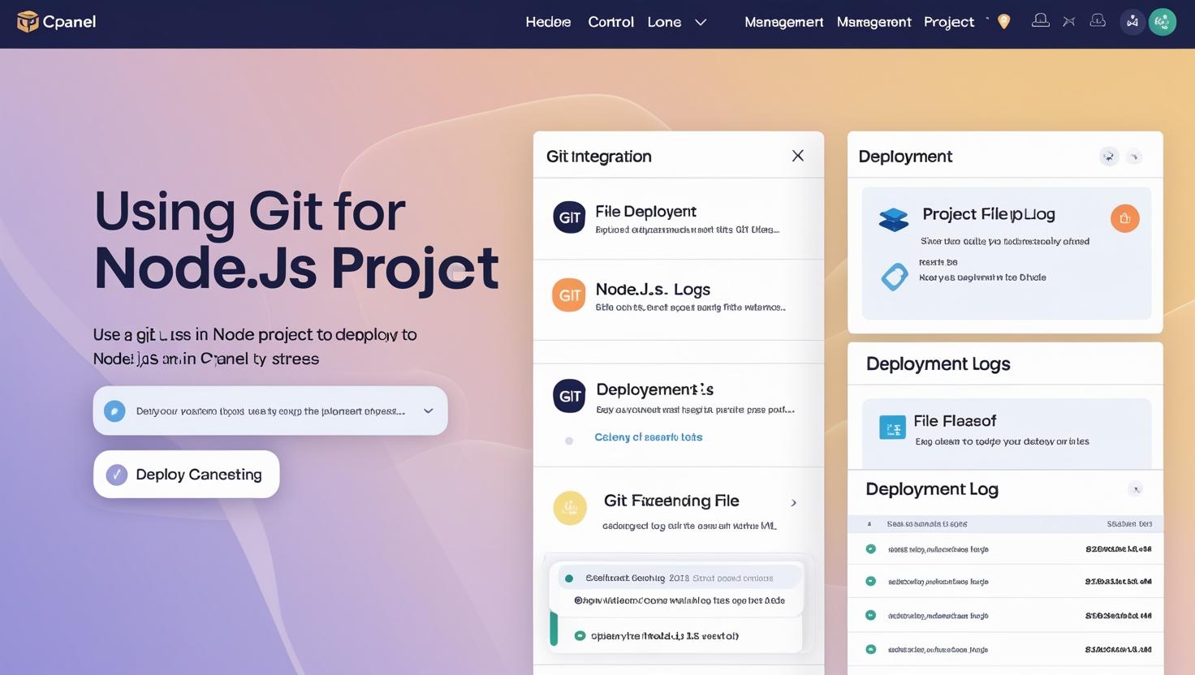Open the deployment dropdown field on the left
The height and width of the screenshot is (675, 1195).
[x=270, y=411]
